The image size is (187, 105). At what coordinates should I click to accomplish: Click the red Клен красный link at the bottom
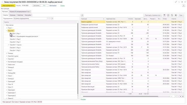[x=22, y=102]
